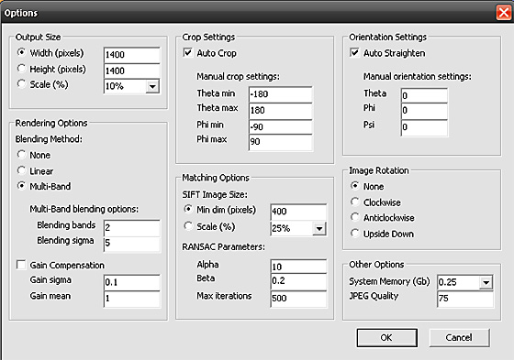Click the Max iterations input field
The height and width of the screenshot is (360, 514).
pos(298,300)
